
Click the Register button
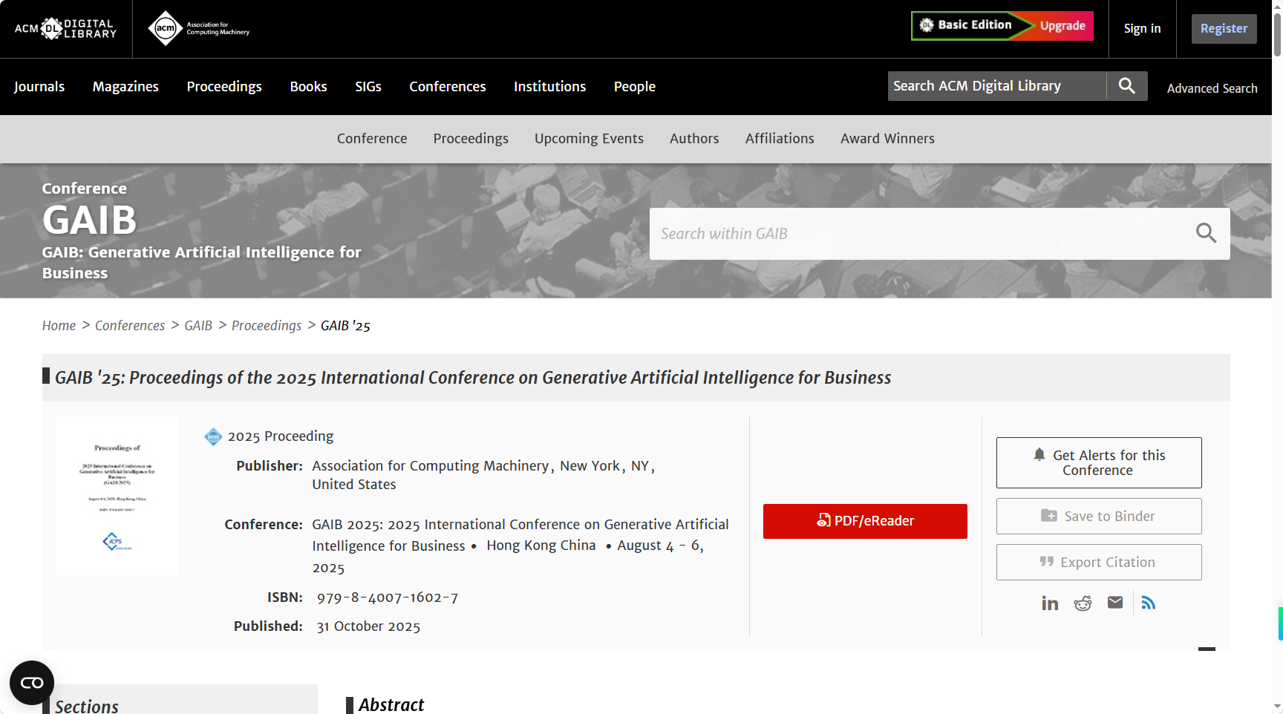pos(1224,29)
